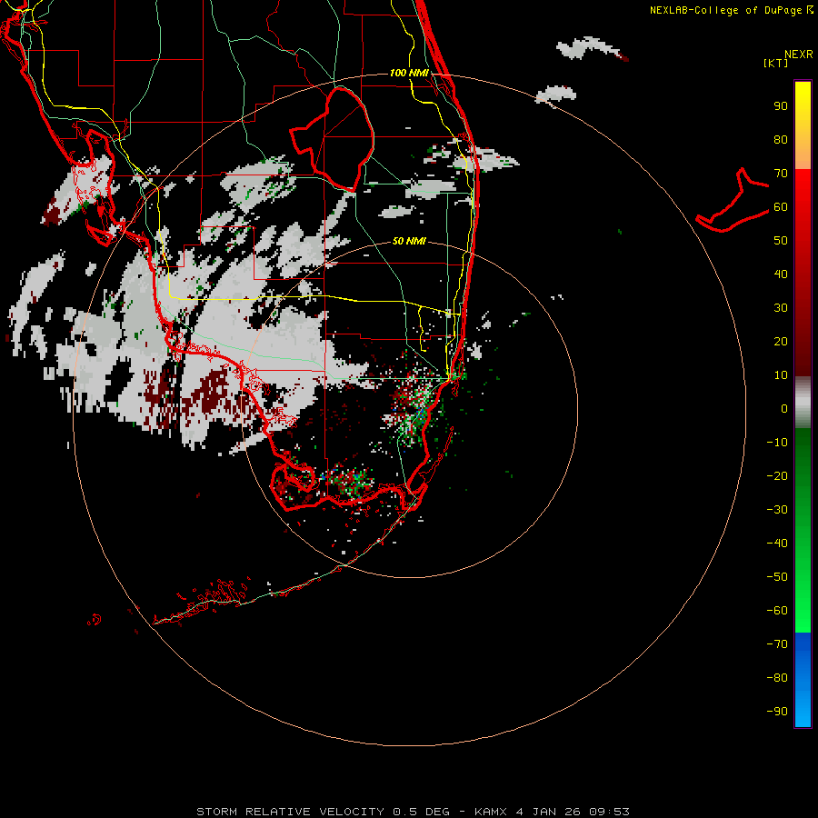Screen dimensions: 818x818
Task: Click the -70 value on velocity scale
Action: coord(777,644)
